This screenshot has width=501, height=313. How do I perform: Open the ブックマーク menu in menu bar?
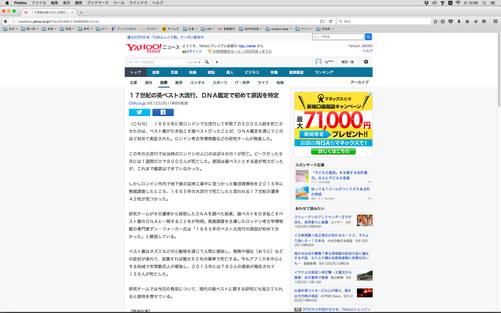point(98,3)
